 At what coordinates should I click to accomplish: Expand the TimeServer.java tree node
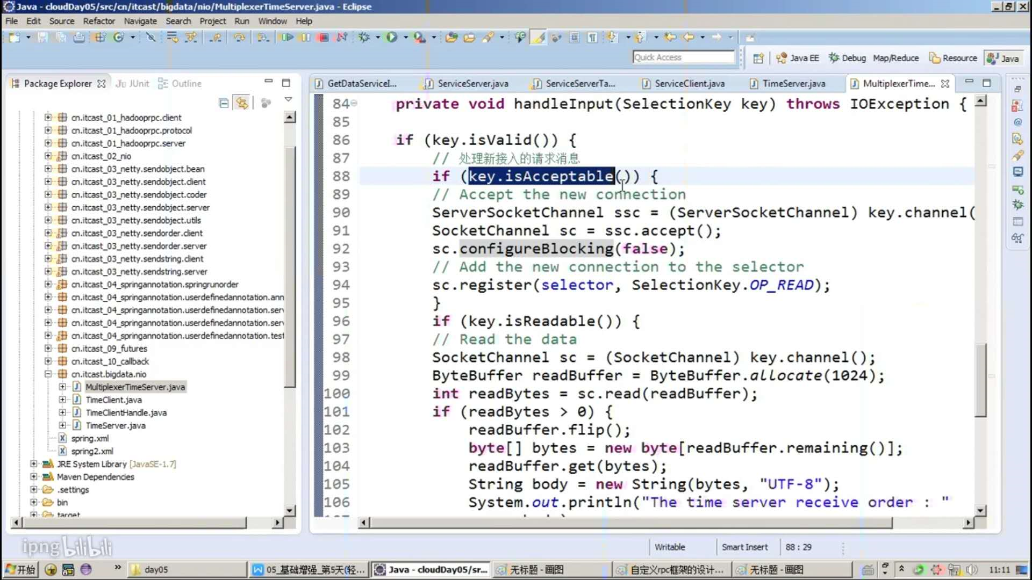coord(62,425)
